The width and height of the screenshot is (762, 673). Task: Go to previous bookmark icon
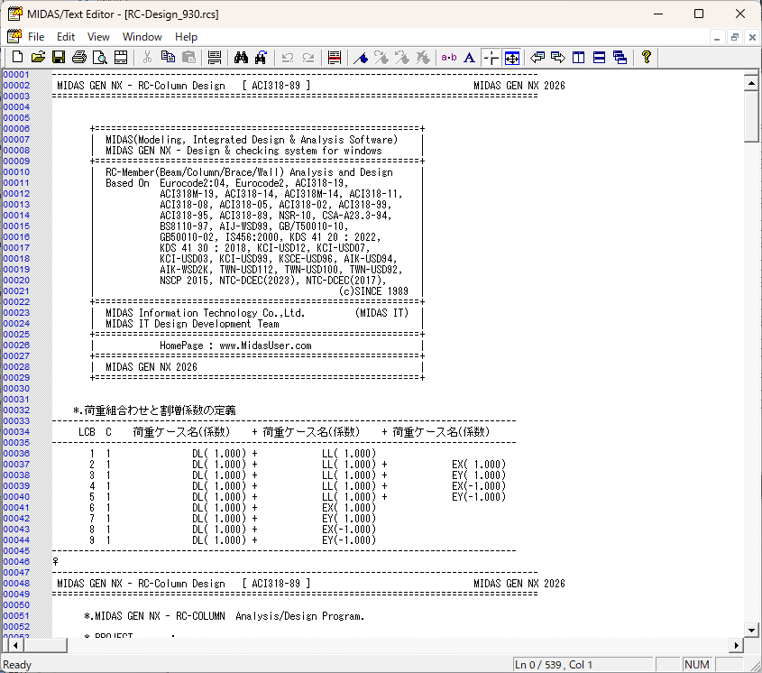click(x=402, y=58)
